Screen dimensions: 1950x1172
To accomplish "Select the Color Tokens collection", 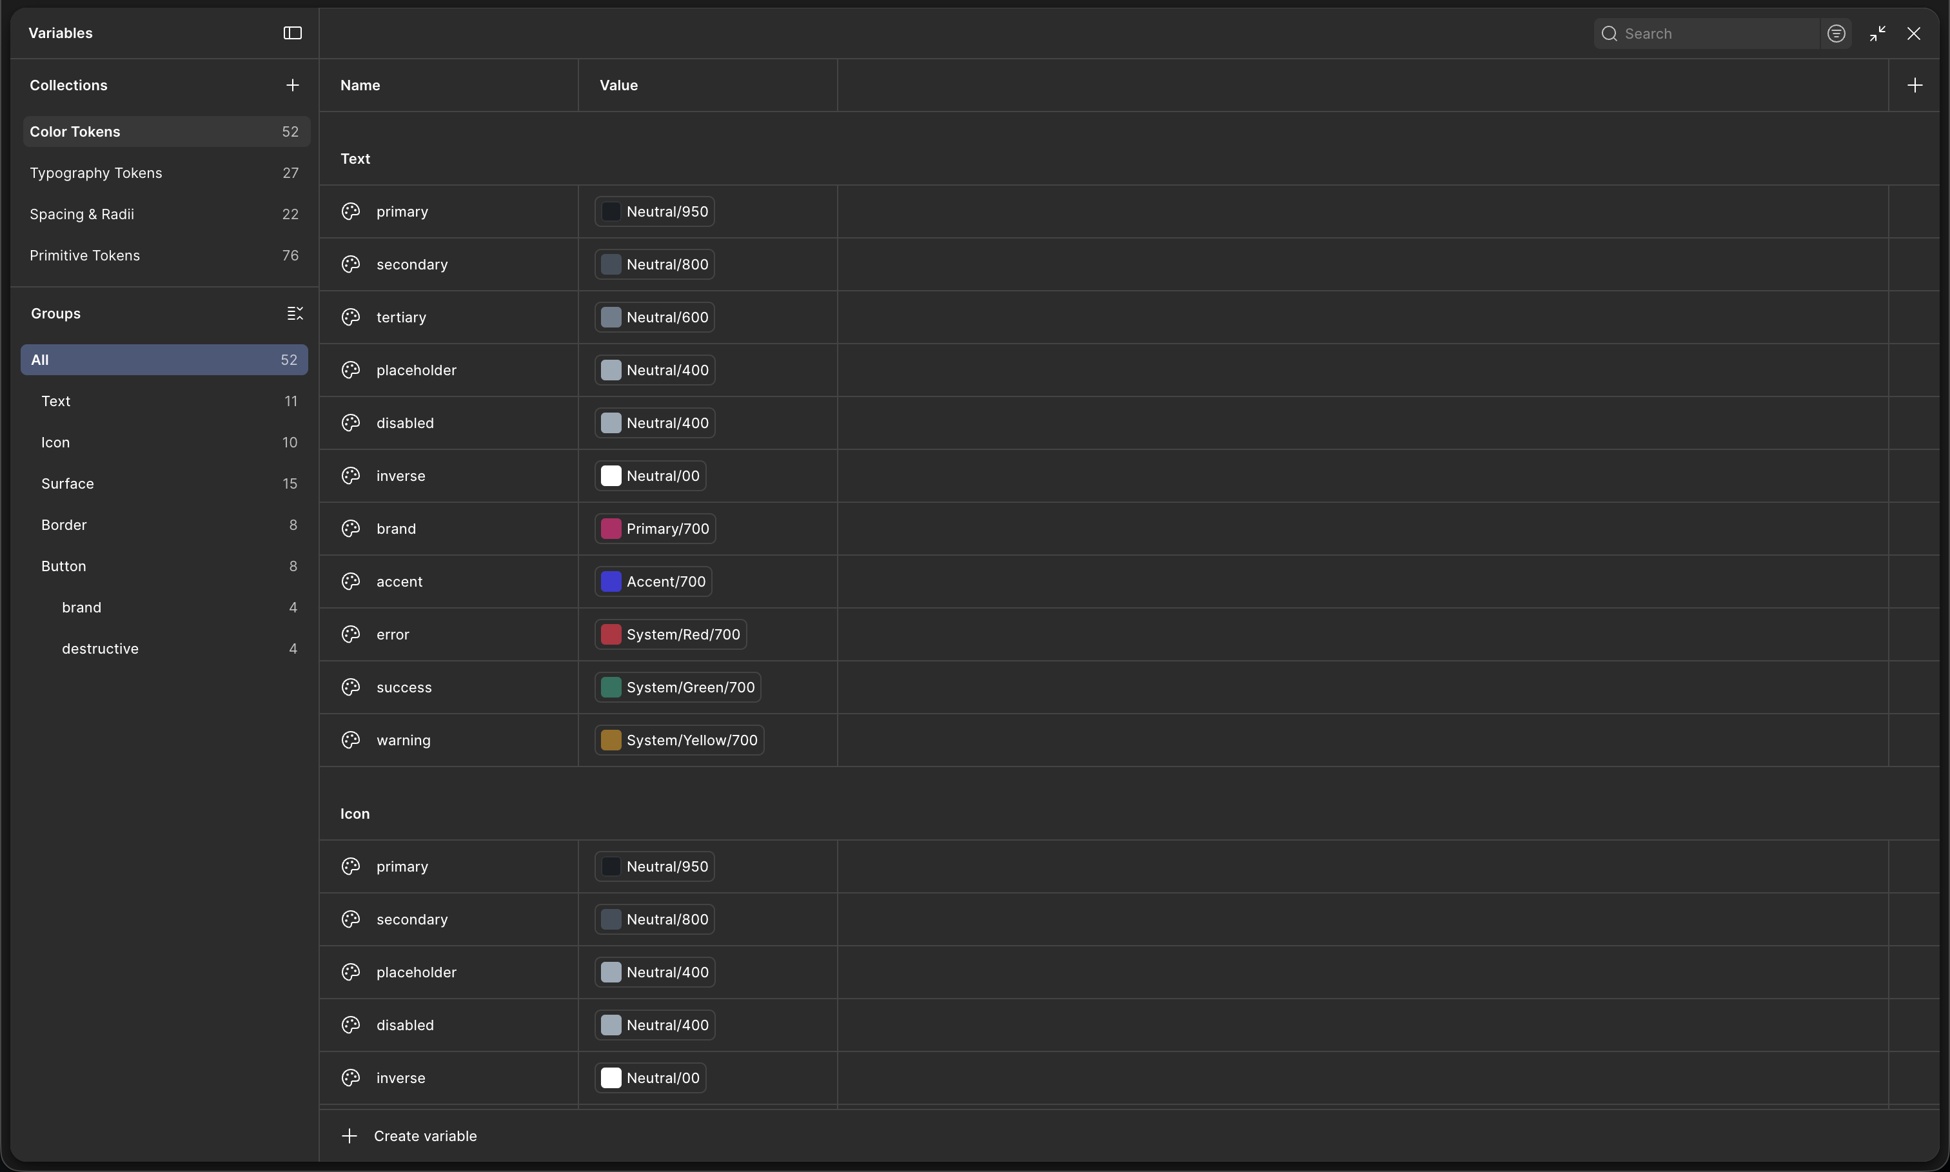I will coord(166,132).
